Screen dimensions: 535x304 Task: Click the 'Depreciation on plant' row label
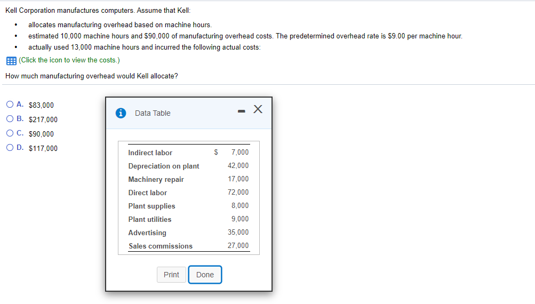pos(164,166)
